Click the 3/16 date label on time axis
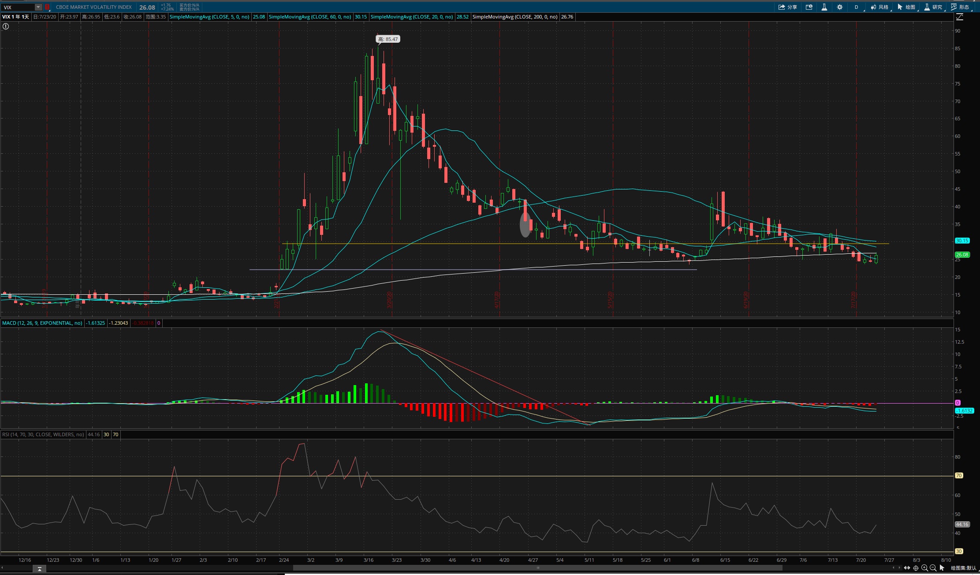The image size is (980, 575). [x=369, y=560]
